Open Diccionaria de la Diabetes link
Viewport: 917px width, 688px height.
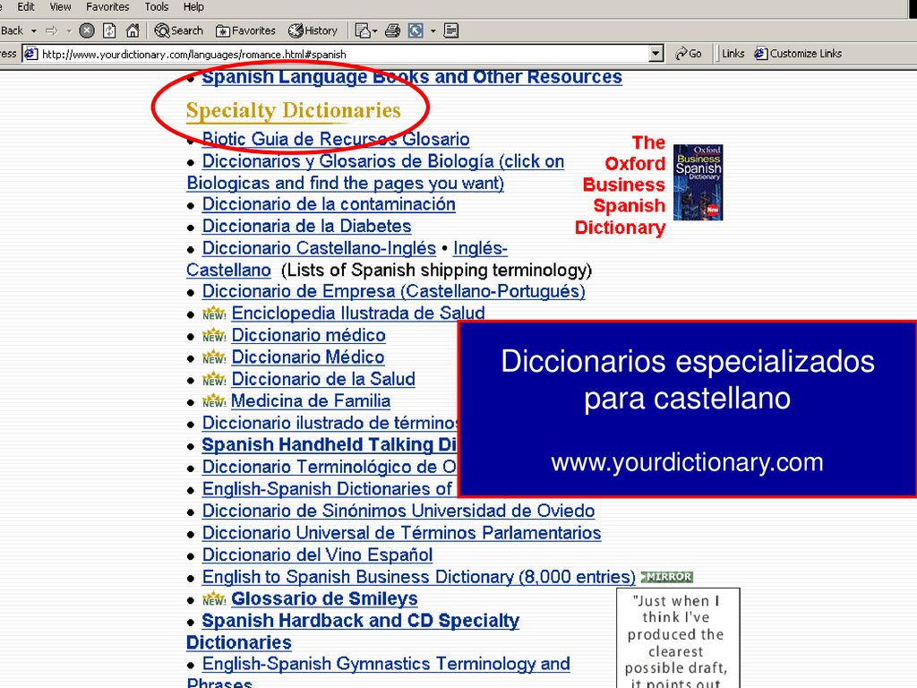click(x=306, y=227)
